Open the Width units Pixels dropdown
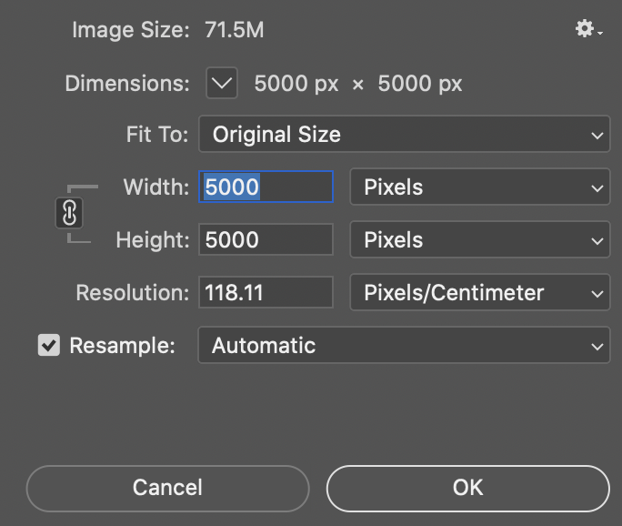Image resolution: width=622 pixels, height=526 pixels. coord(479,188)
